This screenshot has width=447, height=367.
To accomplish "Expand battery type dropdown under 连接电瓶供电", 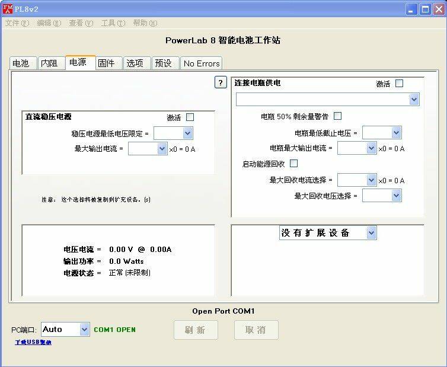I will 328,100.
